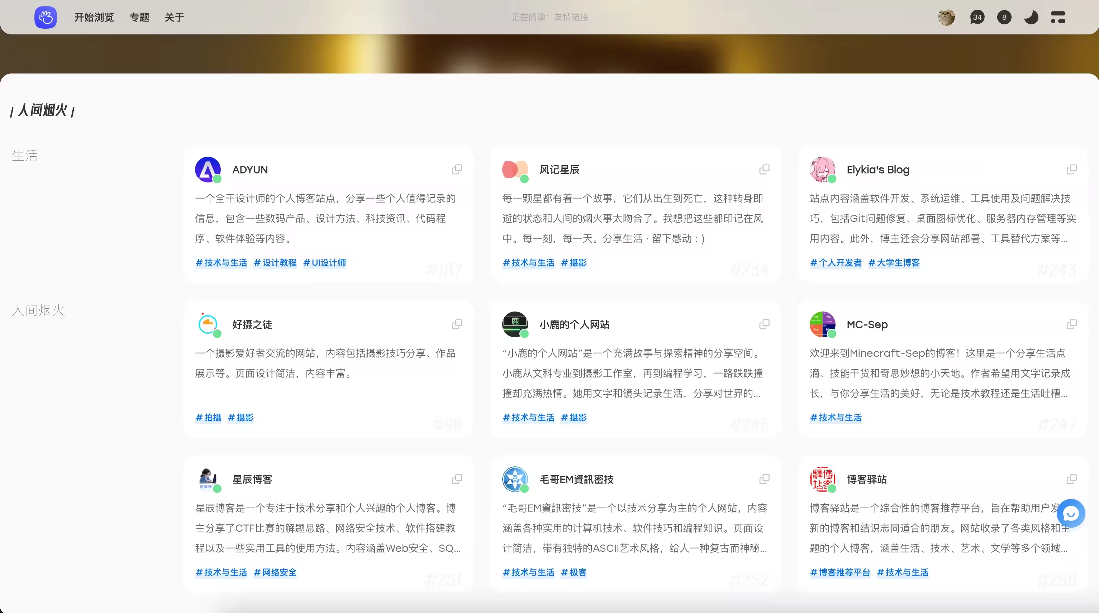Click the 好摄之徒 site avatar
Screen dimensions: 1099x613
[208, 324]
